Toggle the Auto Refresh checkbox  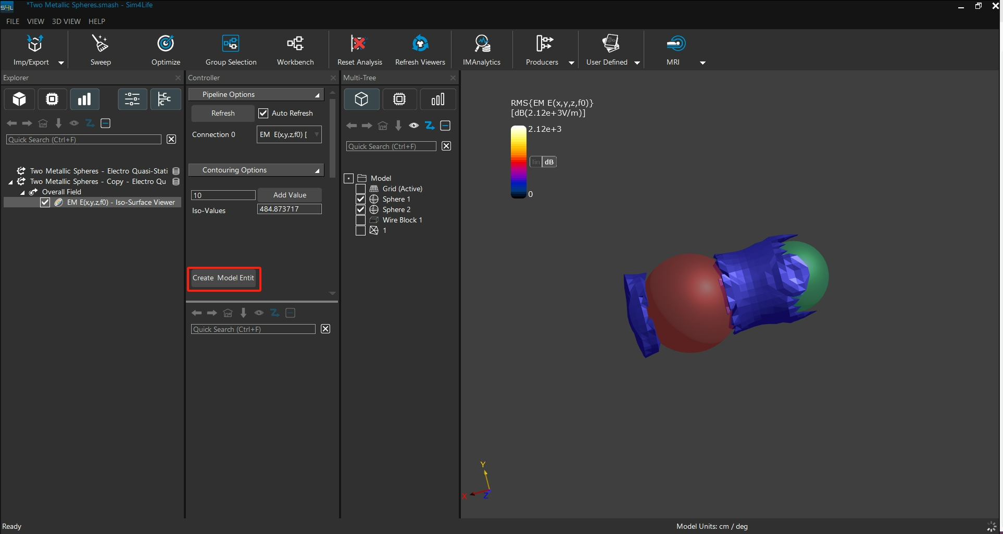point(264,113)
